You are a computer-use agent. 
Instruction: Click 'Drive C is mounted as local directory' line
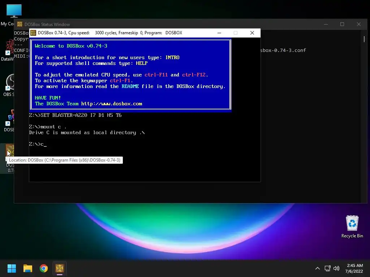87,133
